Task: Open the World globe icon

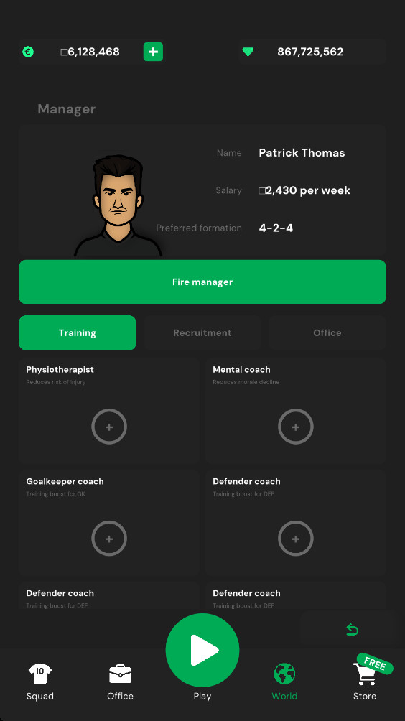Action: (x=284, y=674)
